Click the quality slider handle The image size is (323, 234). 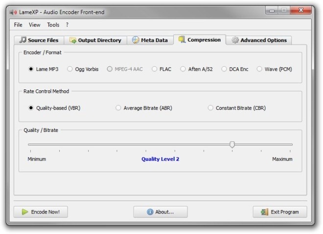click(232, 144)
